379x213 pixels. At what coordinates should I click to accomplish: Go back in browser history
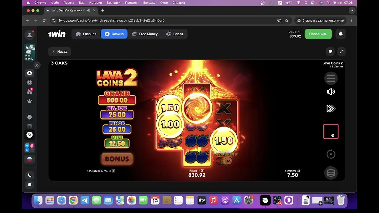point(27,20)
